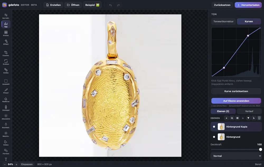Viewport: 264px width, 167px height.
Task: Click the Kurve zurücksetzen button
Action: coord(236,91)
